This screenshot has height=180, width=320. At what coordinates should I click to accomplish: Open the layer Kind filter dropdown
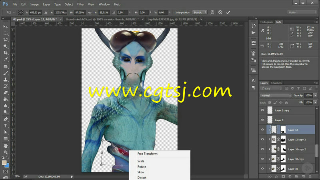click(271, 88)
